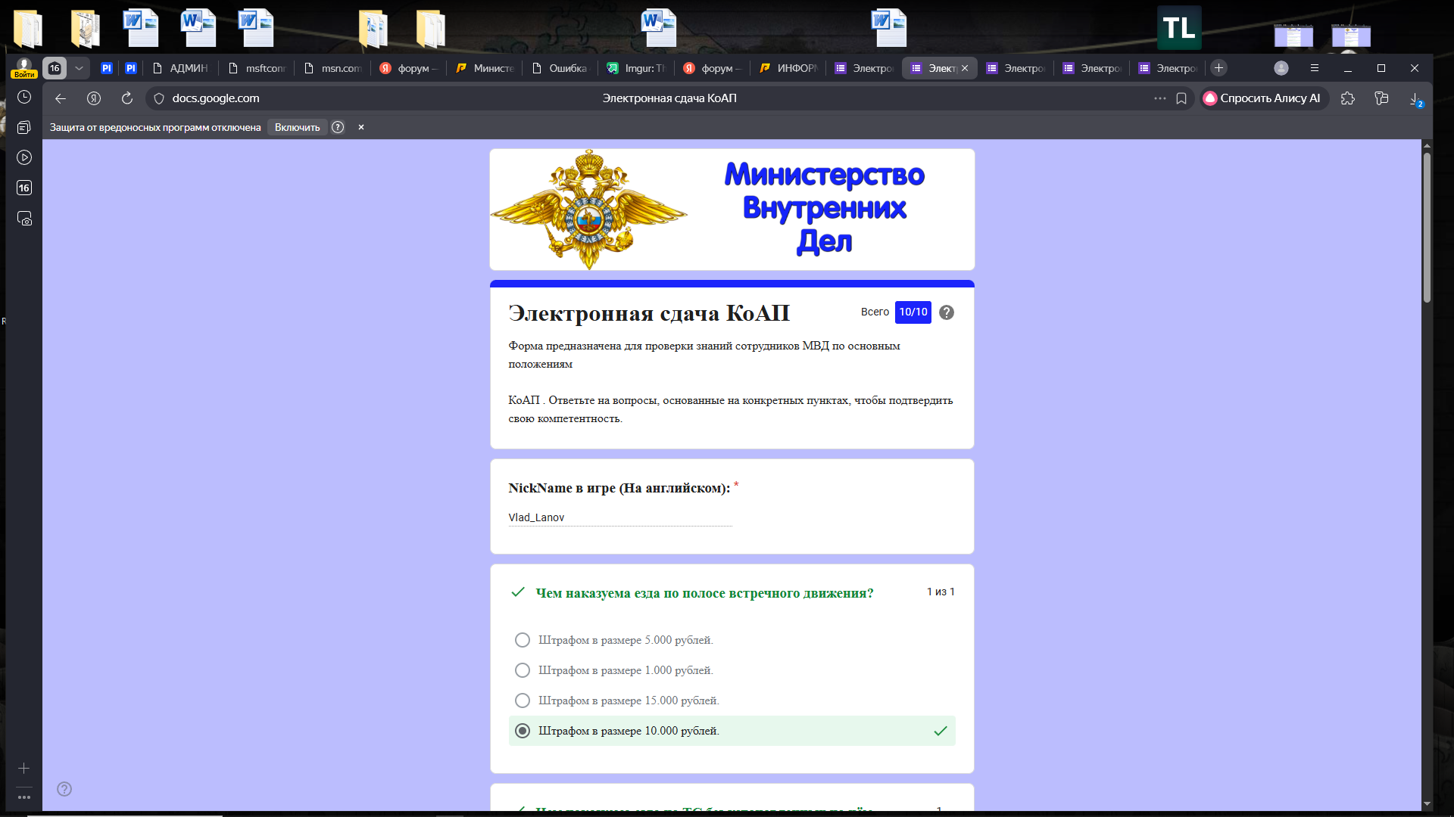The width and height of the screenshot is (1454, 817).
Task: Open the browser hamburger menu
Action: 1315,68
